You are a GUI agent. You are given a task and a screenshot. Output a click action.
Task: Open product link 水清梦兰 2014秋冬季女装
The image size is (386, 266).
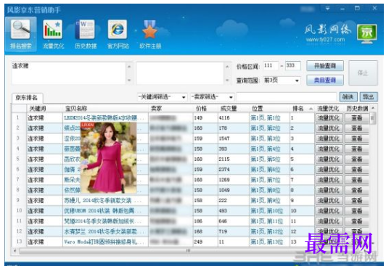(104, 232)
